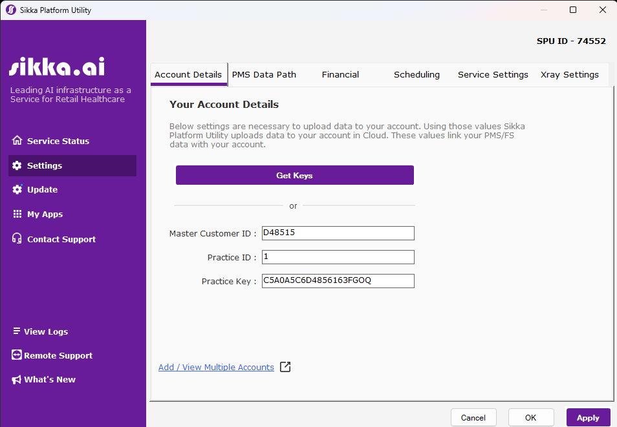617x427 pixels.
Task: Click the Update gear icon
Action: 17,189
